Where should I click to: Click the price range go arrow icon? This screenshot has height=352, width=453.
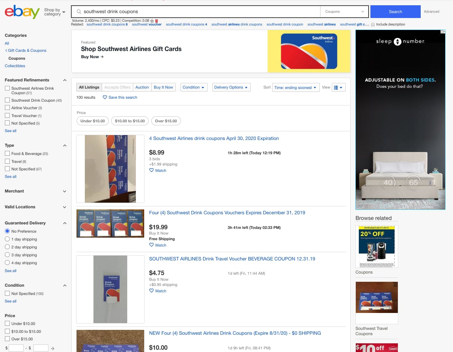point(53,348)
